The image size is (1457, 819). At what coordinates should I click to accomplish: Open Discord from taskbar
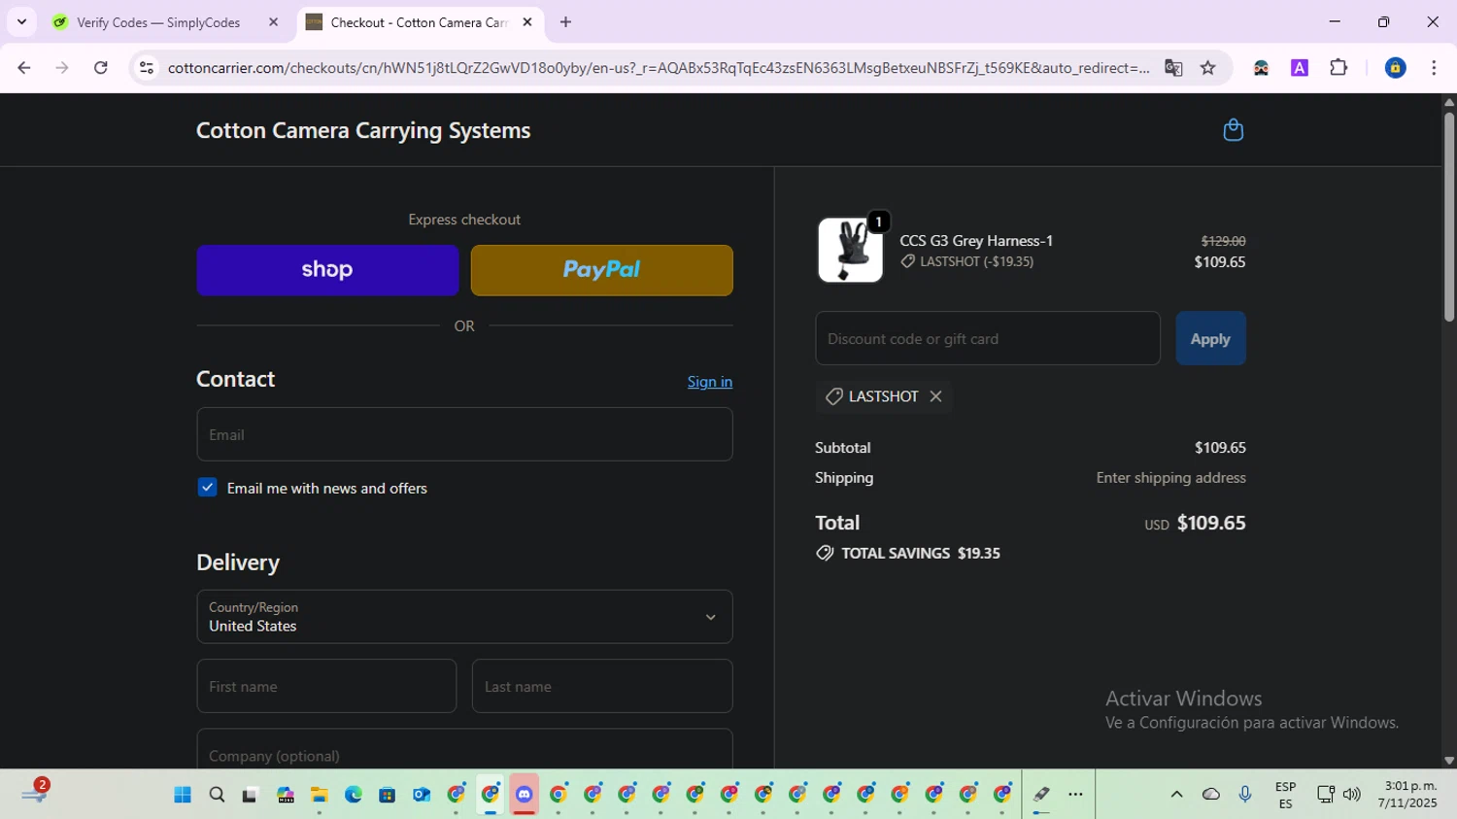525,795
